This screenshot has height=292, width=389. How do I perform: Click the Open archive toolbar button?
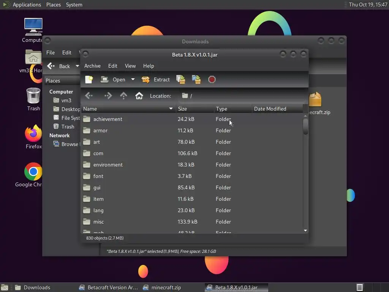pos(113,79)
